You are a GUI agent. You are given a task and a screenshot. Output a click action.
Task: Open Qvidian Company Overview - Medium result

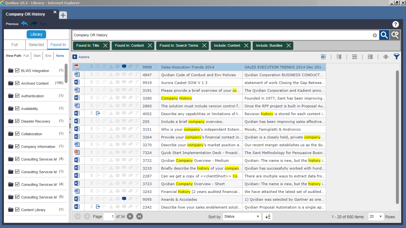pos(195,161)
